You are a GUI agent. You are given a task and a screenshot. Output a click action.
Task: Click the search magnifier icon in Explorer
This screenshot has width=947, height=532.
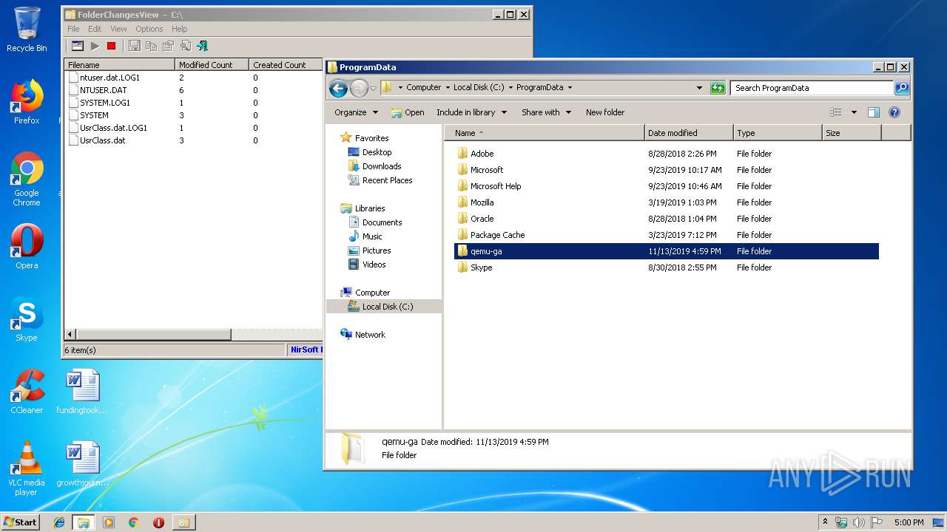902,87
